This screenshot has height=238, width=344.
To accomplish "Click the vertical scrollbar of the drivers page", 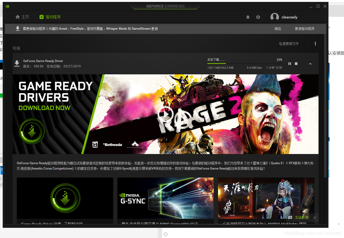I will [x=325, y=106].
